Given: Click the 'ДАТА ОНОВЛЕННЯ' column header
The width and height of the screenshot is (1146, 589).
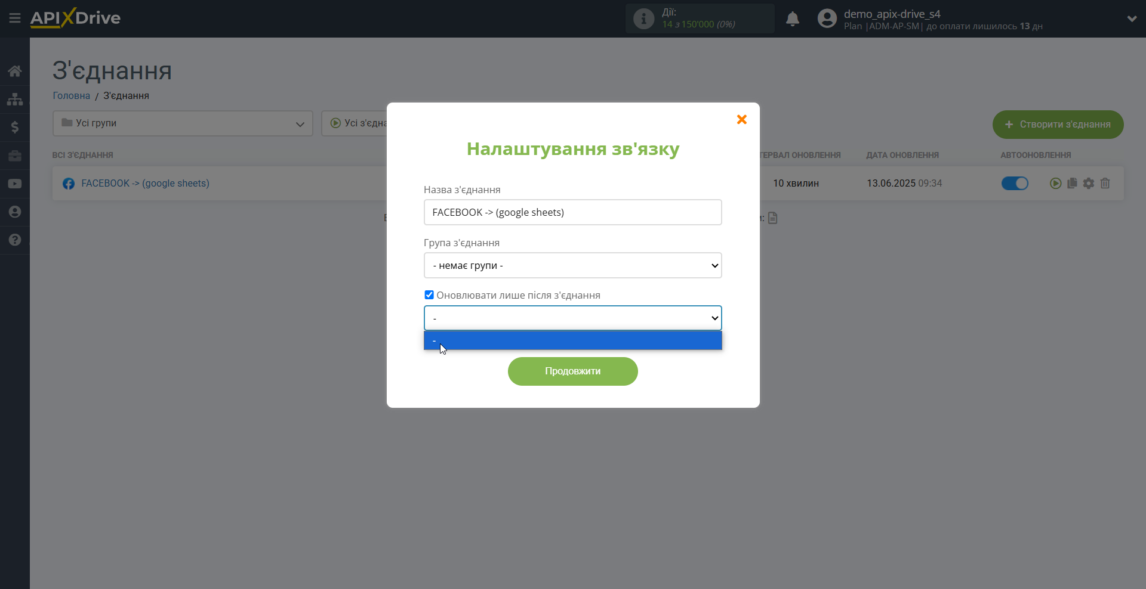Looking at the screenshot, I should pos(902,155).
